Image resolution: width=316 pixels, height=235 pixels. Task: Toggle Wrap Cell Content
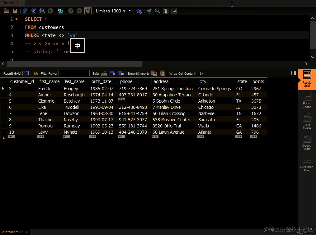coord(201,73)
